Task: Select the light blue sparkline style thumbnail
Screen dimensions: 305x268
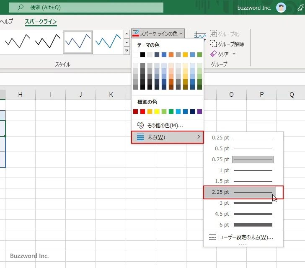Action: 108,41
